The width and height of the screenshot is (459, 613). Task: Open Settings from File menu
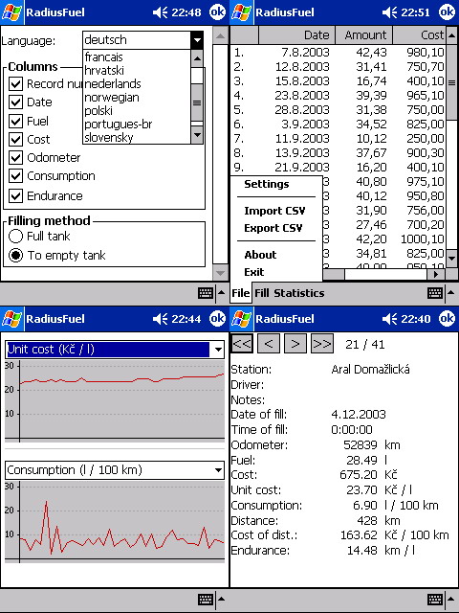(267, 184)
